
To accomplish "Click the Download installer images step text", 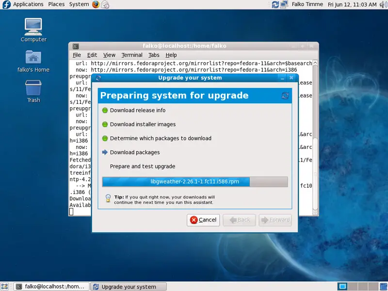I will [143, 124].
